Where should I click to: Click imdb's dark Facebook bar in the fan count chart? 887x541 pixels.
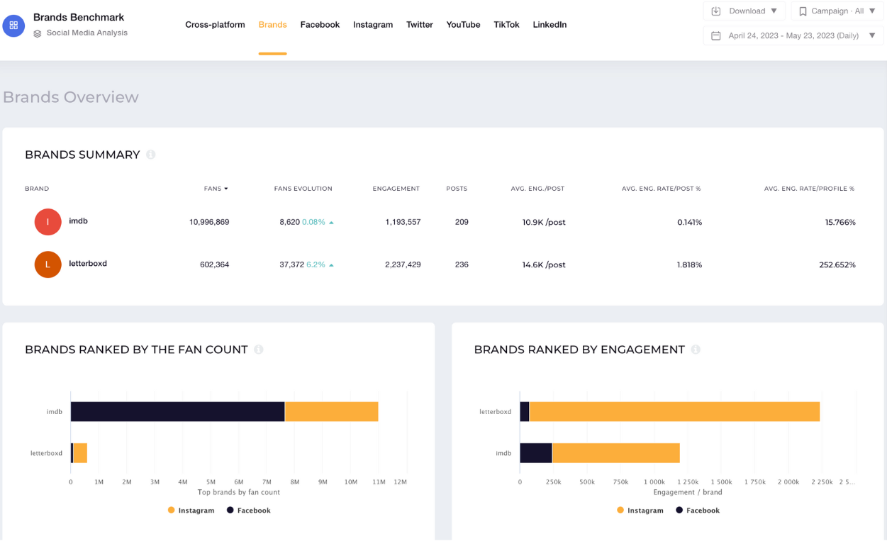pyautogui.click(x=177, y=412)
